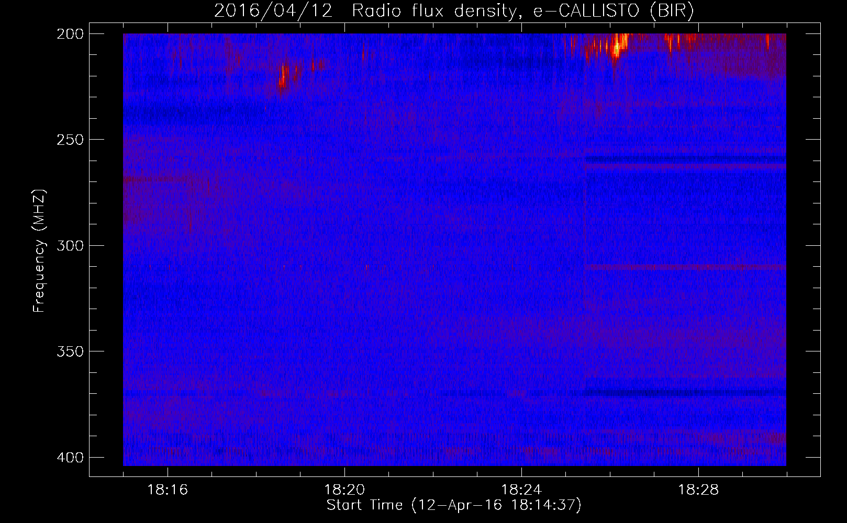The width and height of the screenshot is (847, 523).
Task: Click the '200' frequency tick label
Action: pos(70,33)
